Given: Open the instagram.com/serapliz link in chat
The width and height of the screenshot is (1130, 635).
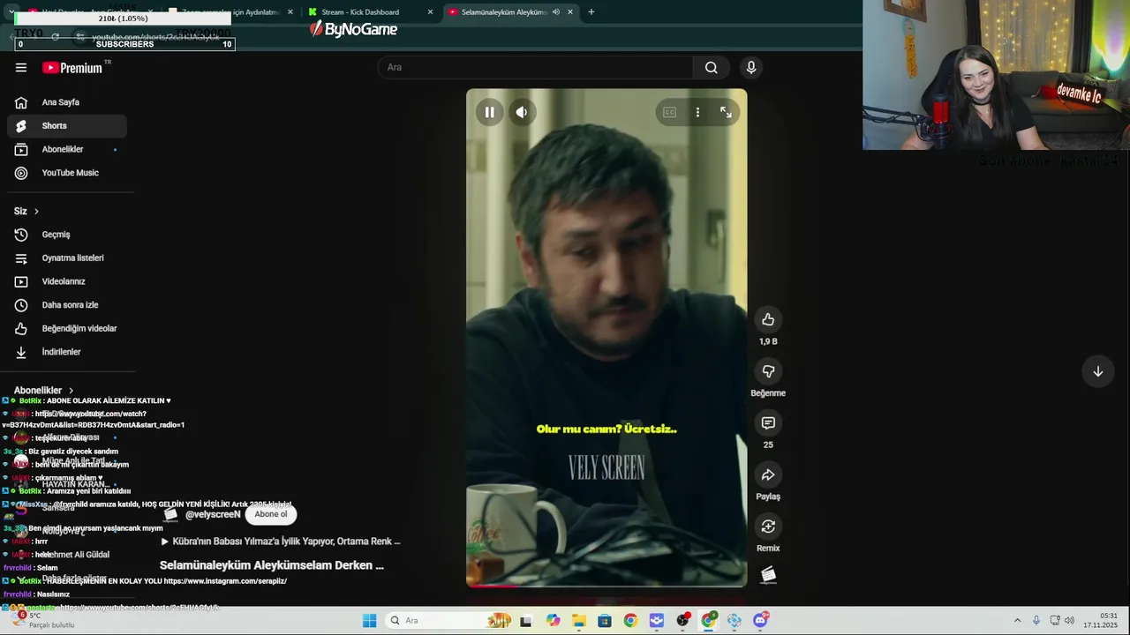Looking at the screenshot, I should tap(225, 581).
